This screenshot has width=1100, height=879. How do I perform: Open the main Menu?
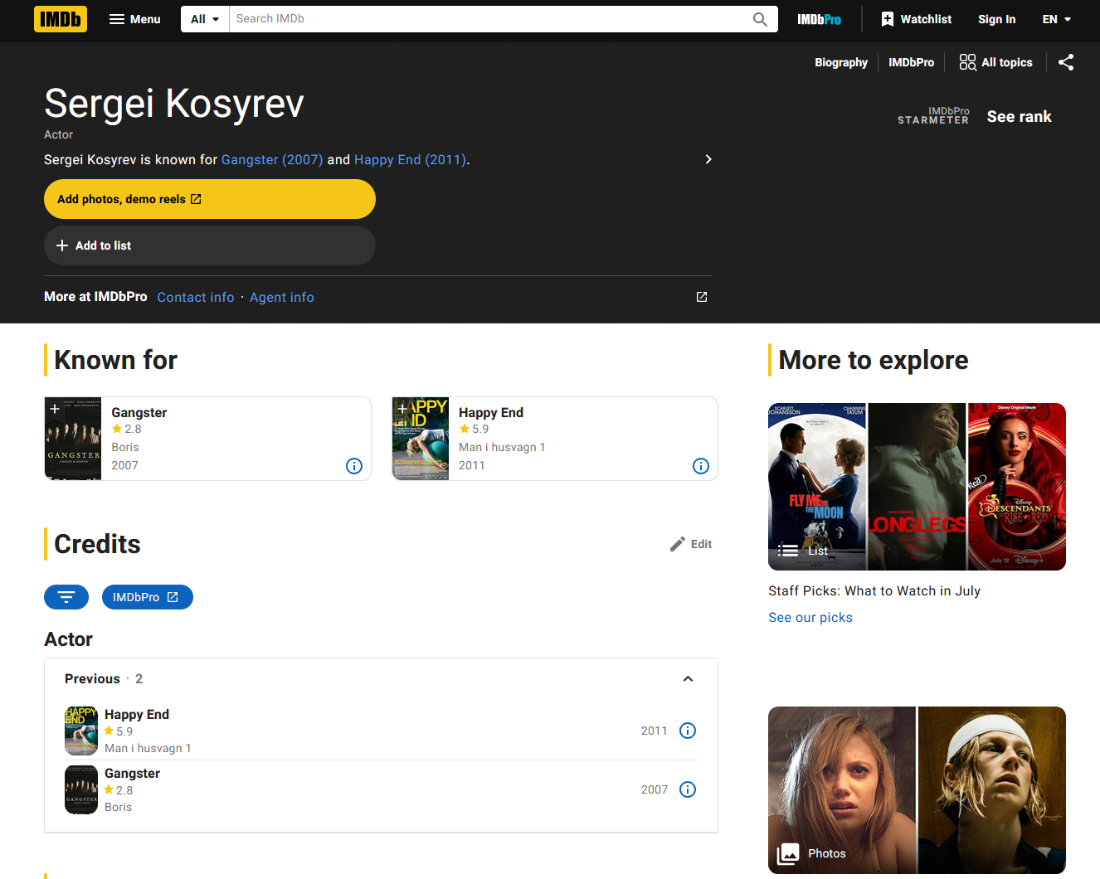pos(135,19)
